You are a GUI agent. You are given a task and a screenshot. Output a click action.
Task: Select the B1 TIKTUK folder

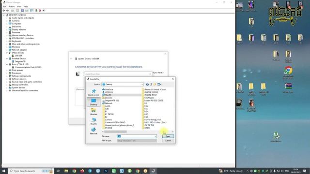click(x=108, y=114)
